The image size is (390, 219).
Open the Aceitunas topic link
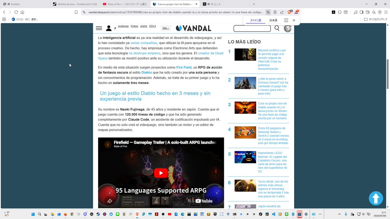click(123, 26)
